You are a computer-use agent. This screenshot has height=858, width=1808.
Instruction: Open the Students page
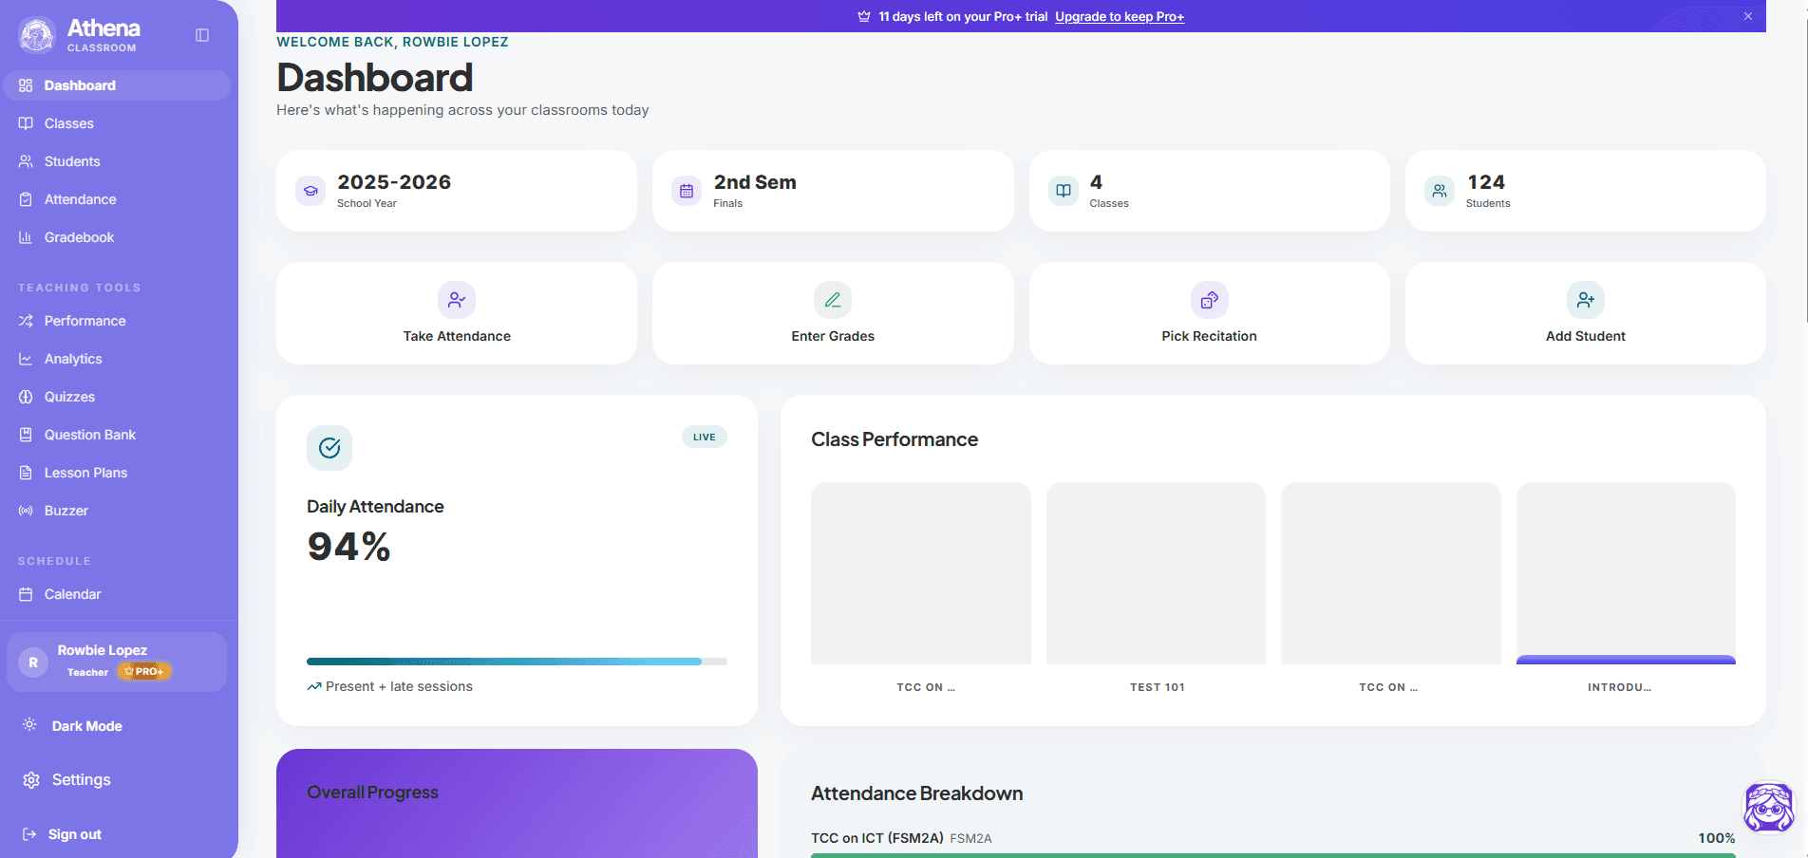117,161
